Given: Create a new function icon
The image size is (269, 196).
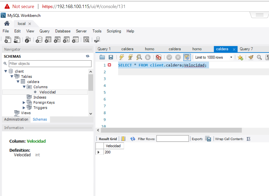Looking at the screenshot, I should tap(75, 40).
